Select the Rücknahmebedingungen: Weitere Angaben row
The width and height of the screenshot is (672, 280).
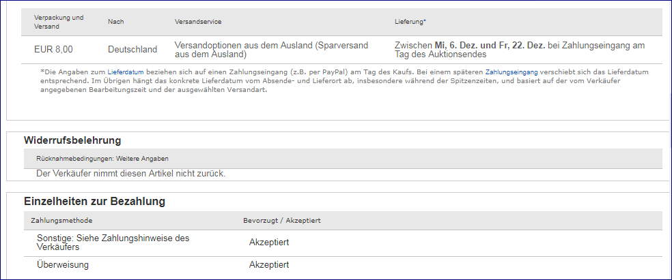click(102, 158)
